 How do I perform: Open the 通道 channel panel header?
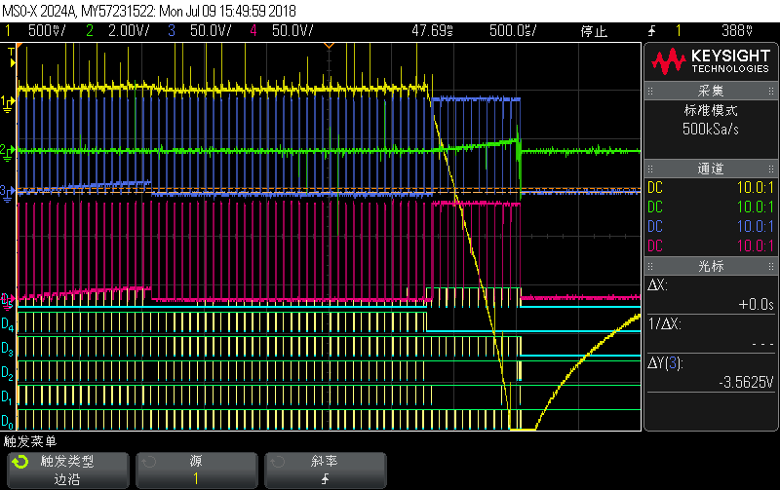pos(711,169)
